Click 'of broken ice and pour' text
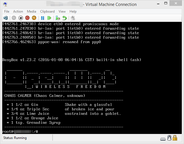 (x=89, y=109)
